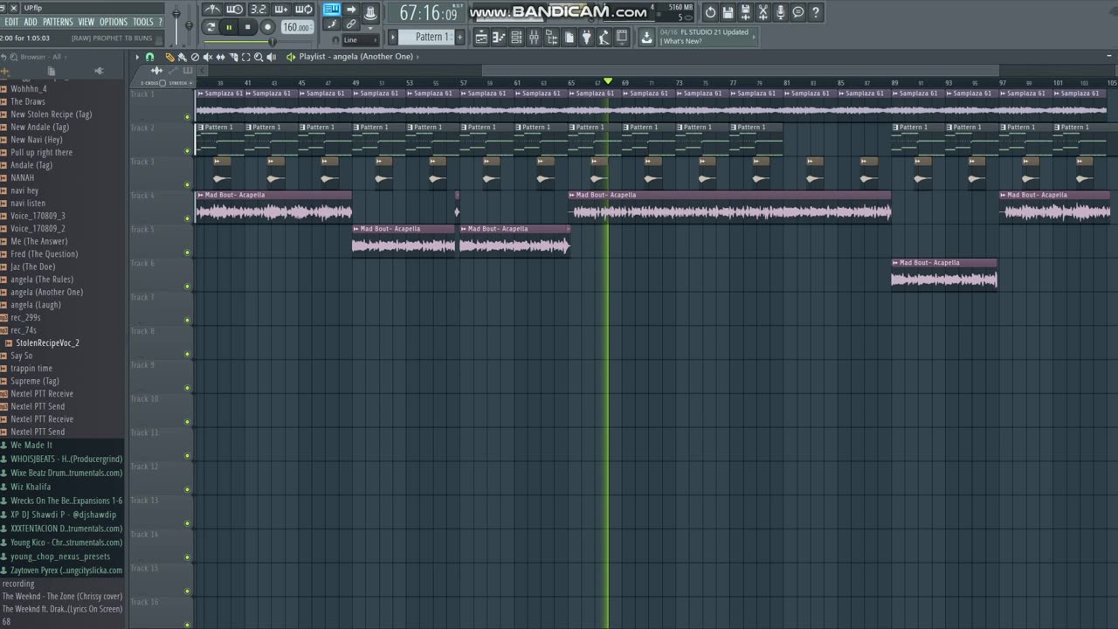Toggle Track 6 mute switch
Screen dimensions: 1118x629
click(187, 286)
